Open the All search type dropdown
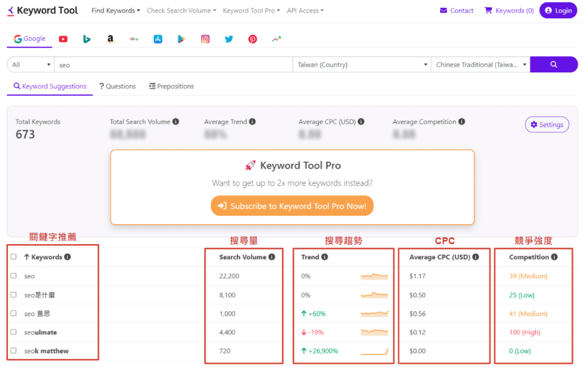The image size is (583, 367). point(31,65)
